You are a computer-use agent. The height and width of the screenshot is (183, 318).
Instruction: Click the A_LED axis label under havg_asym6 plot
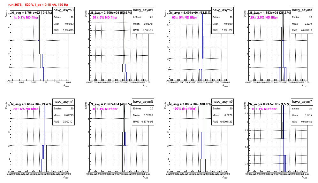pyautogui.click(x=225, y=177)
